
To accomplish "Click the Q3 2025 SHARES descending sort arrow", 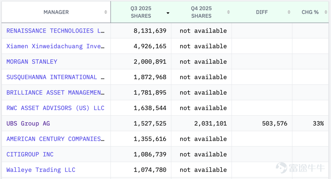I will pos(168,13).
